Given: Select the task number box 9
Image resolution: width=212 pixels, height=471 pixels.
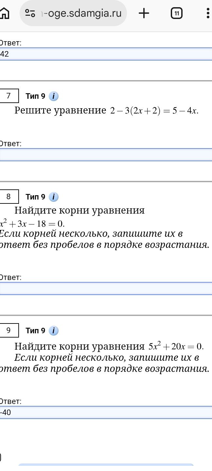Looking at the screenshot, I should (x=9, y=330).
